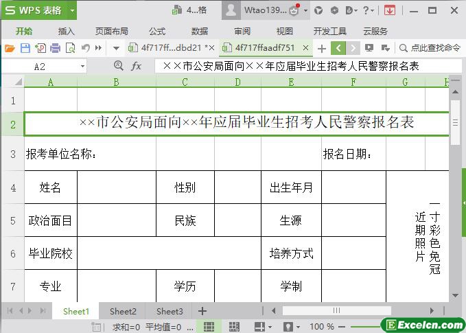
Task: Close the 4f717ff...dbd21 document tab
Action: point(211,48)
